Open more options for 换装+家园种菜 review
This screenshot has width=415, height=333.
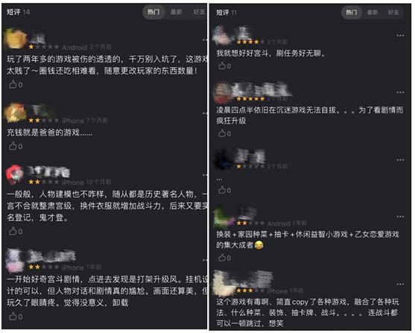tap(400, 217)
